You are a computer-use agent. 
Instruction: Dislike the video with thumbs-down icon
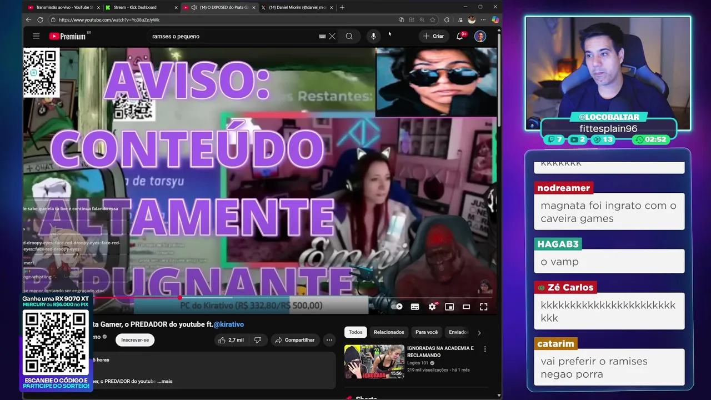(257, 340)
